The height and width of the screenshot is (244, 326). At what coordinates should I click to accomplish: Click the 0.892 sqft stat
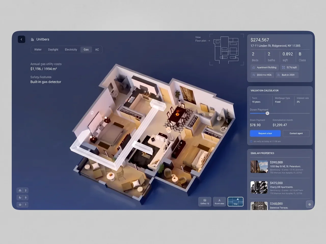pyautogui.click(x=288, y=57)
